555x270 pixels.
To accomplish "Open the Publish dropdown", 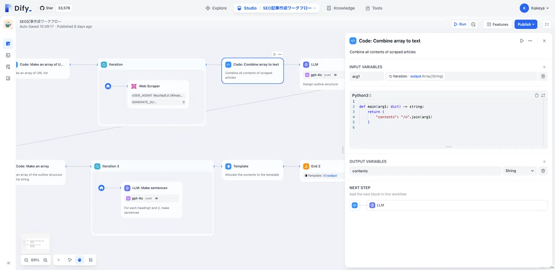I will click(x=526, y=24).
